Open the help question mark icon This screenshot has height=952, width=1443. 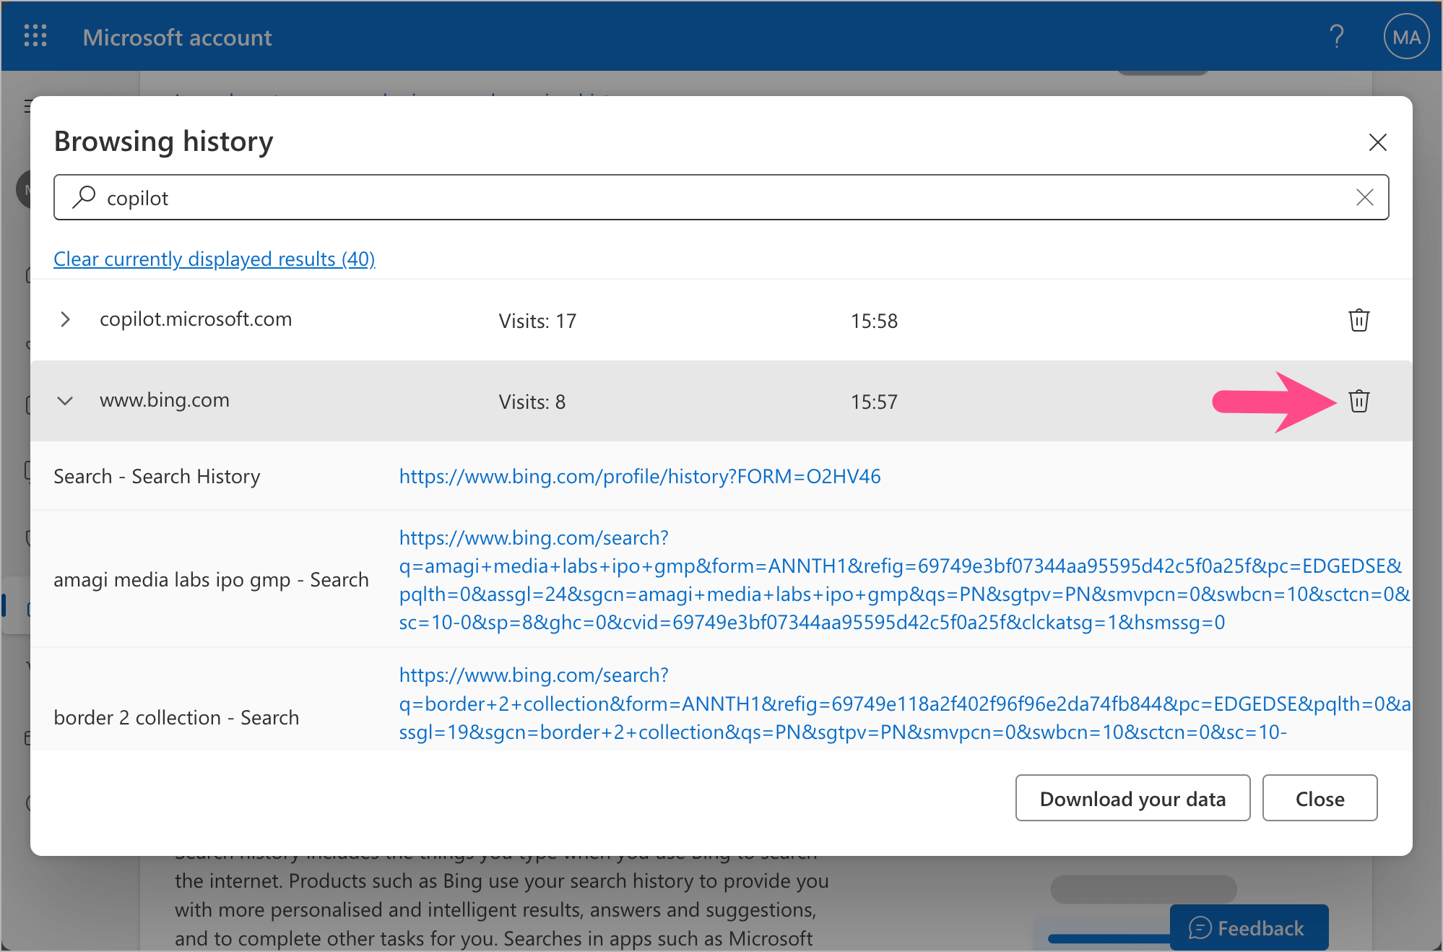(1337, 36)
